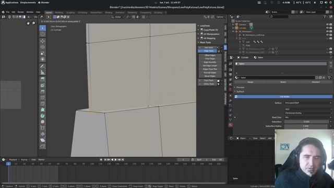Select the Rip Region tool

tap(43, 146)
